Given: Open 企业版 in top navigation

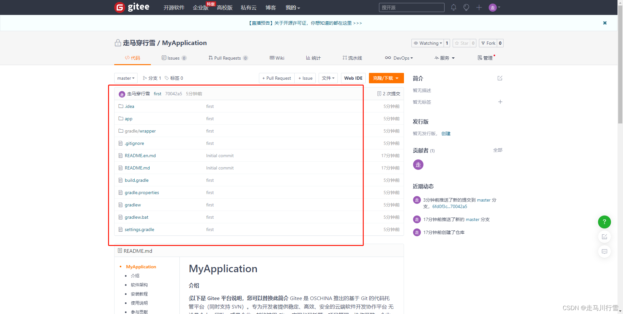Looking at the screenshot, I should (201, 7).
